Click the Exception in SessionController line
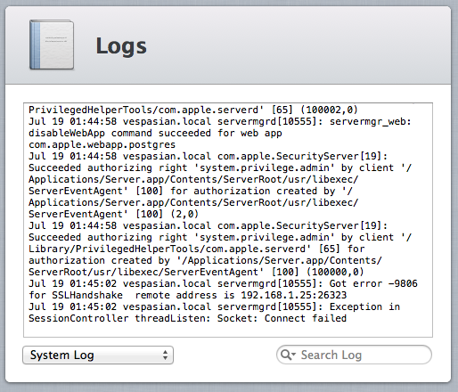The image size is (458, 392). 214,313
